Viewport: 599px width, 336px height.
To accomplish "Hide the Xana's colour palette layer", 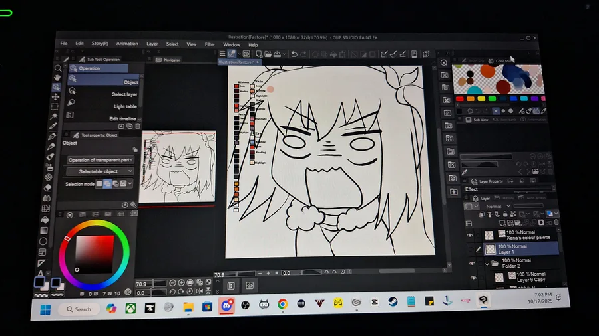I will point(470,236).
